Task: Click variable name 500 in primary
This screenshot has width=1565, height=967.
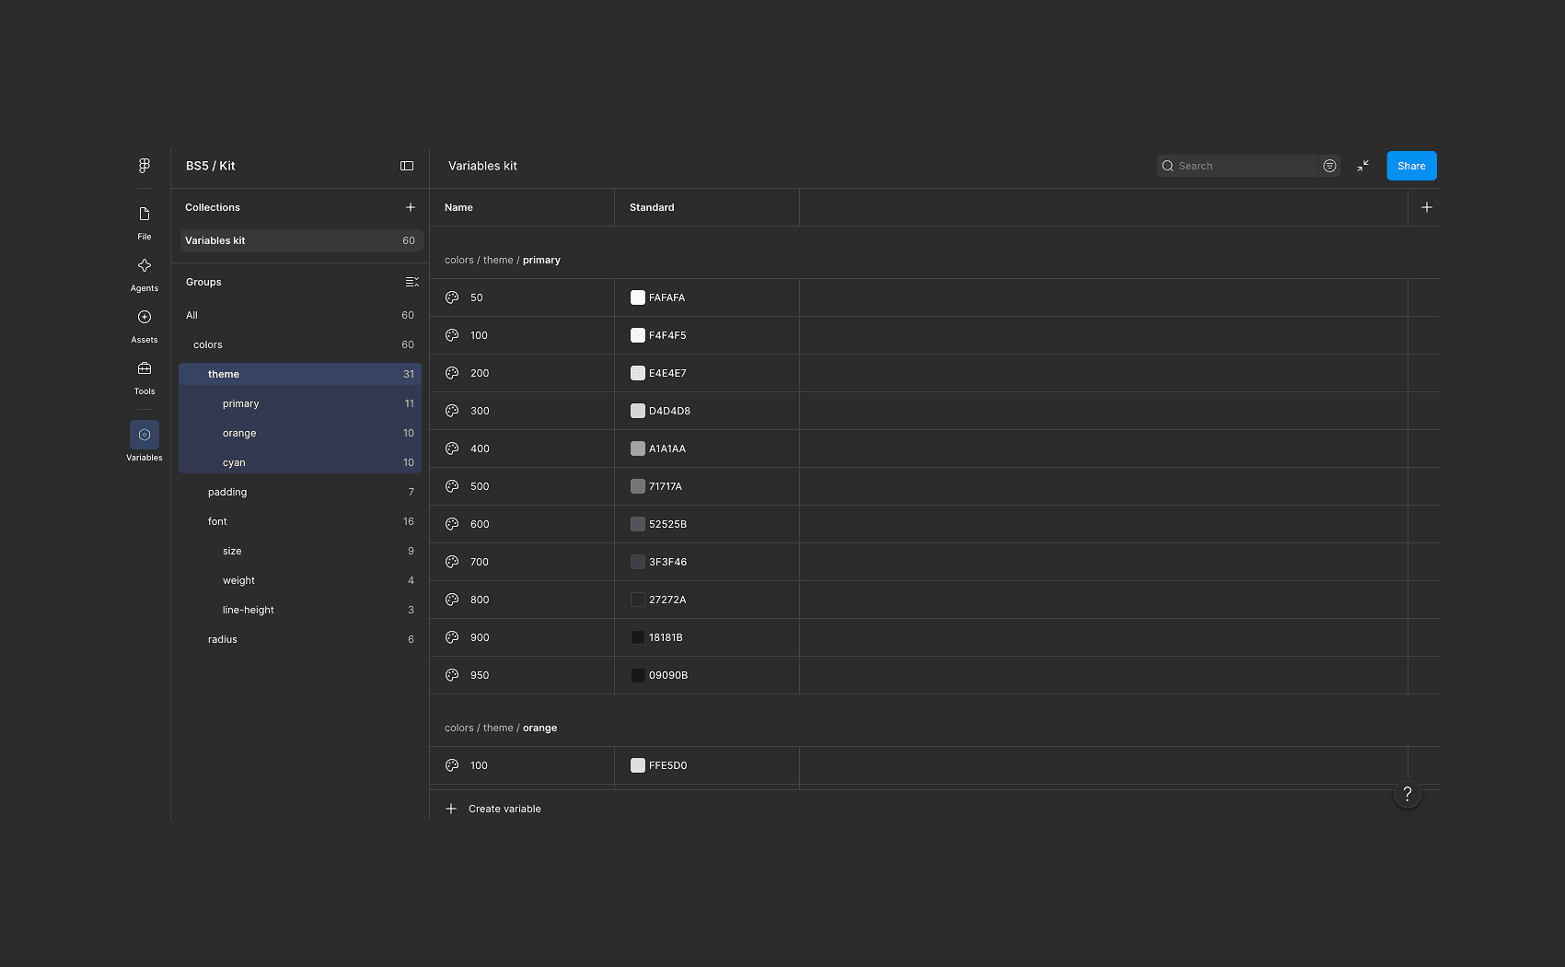Action: click(480, 486)
